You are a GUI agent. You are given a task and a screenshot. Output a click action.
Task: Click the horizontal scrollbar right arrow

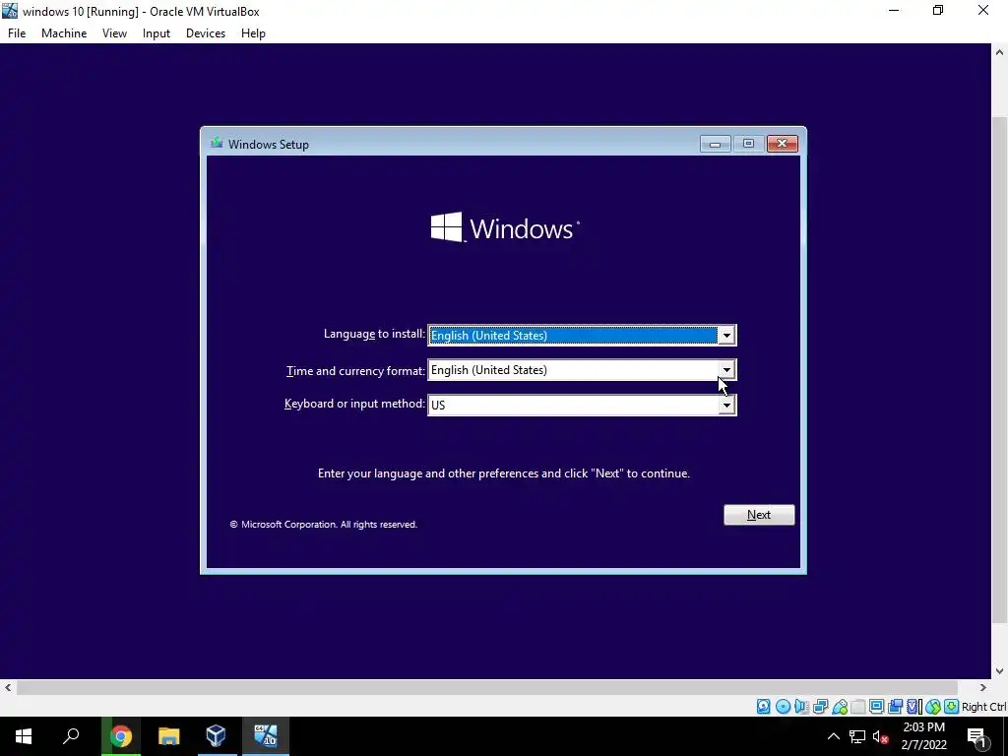point(983,687)
